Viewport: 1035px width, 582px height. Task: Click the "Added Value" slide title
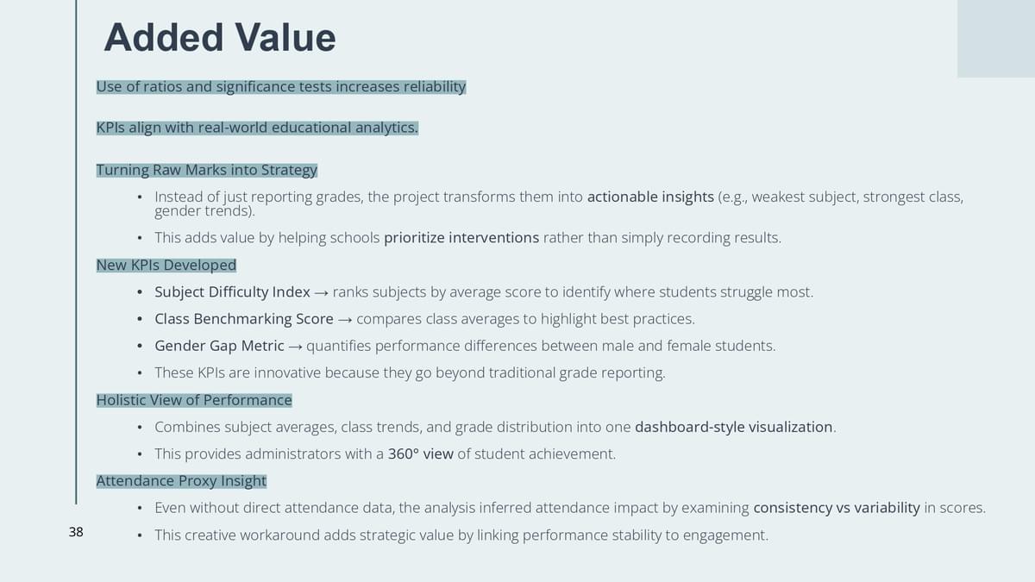point(219,38)
